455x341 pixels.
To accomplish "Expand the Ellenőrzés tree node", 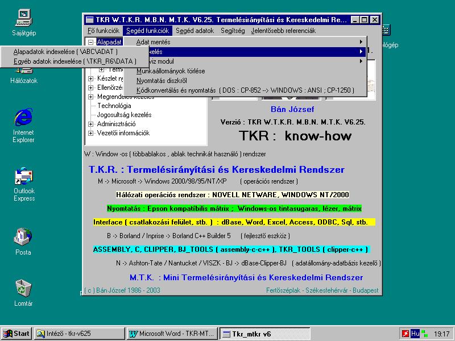I will coord(91,88).
